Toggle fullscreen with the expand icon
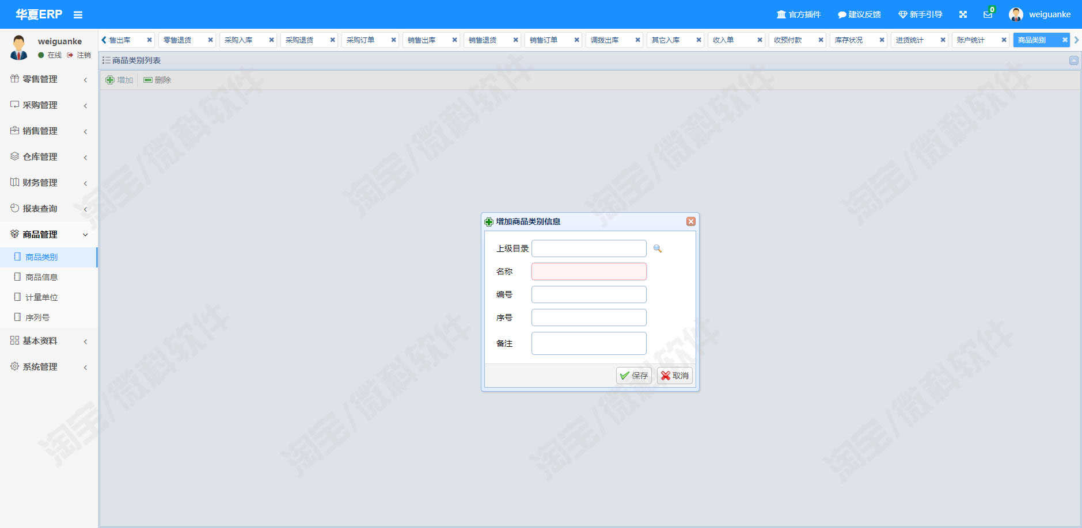The height and width of the screenshot is (528, 1082). [x=963, y=14]
